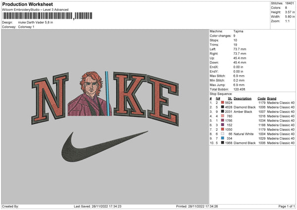Click the Description column header
297x210 pixels.
tap(243, 99)
